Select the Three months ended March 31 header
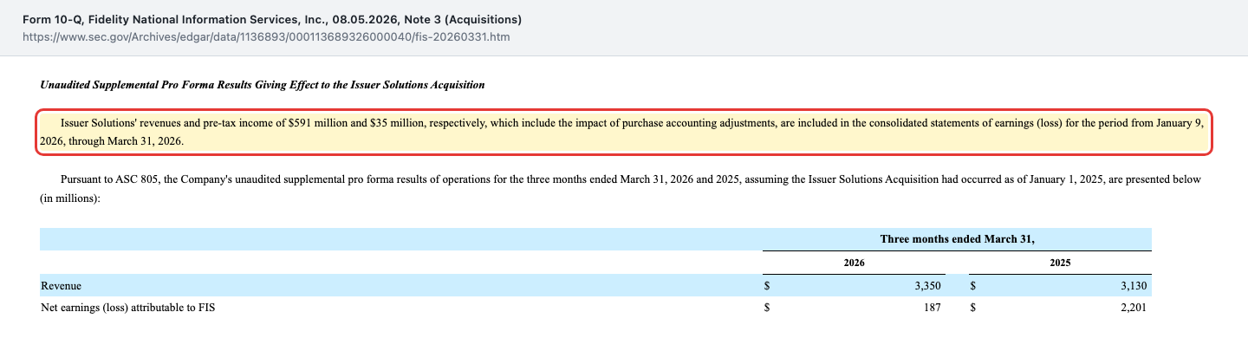Image resolution: width=1248 pixels, height=338 pixels. 957,238
